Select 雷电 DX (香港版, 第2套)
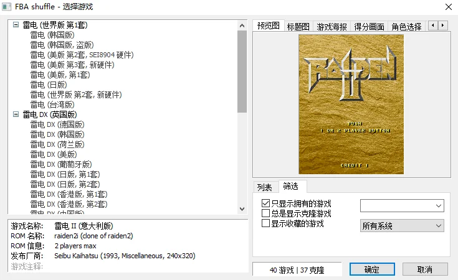458x280 pixels. click(69, 204)
